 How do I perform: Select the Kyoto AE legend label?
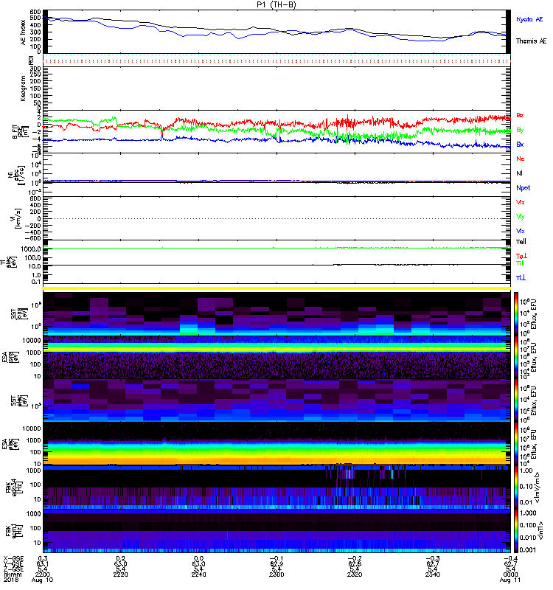coord(529,19)
